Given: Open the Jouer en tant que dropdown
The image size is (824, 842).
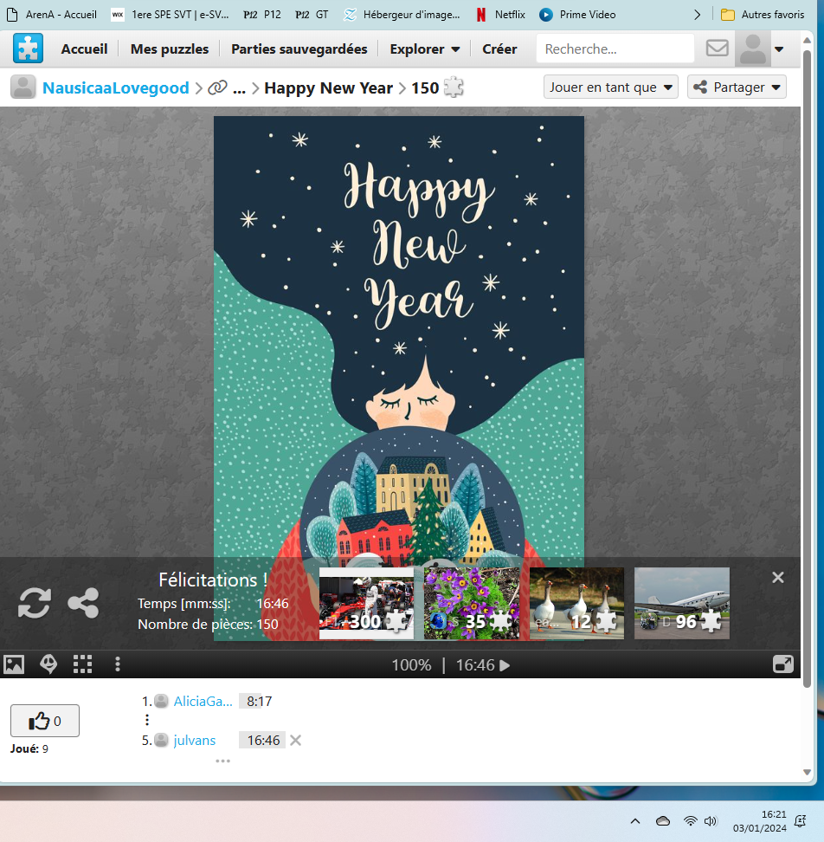Looking at the screenshot, I should (x=611, y=87).
